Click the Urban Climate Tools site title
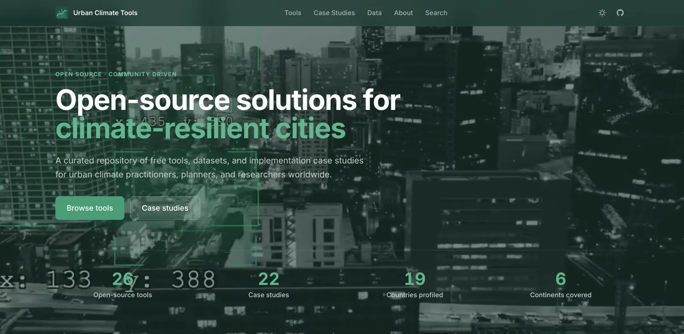 (x=105, y=13)
